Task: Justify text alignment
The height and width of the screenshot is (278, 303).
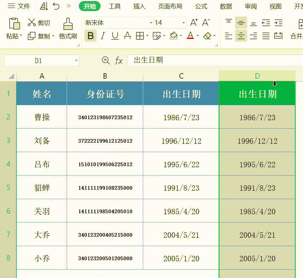Action: tap(266, 36)
